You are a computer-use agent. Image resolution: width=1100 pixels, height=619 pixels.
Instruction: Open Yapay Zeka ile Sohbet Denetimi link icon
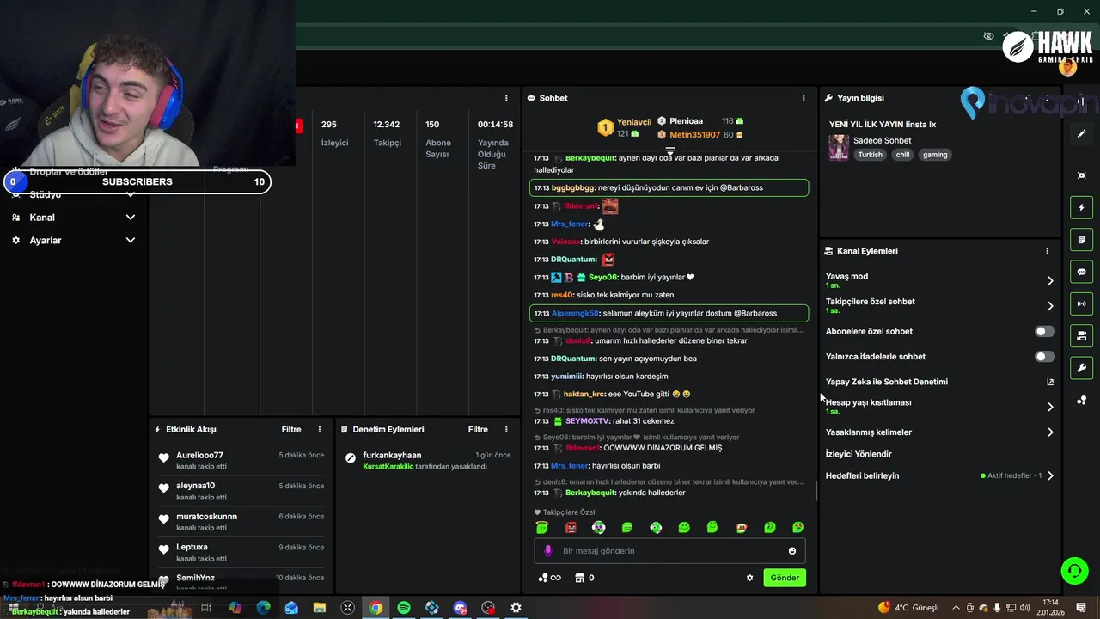pyautogui.click(x=1050, y=382)
